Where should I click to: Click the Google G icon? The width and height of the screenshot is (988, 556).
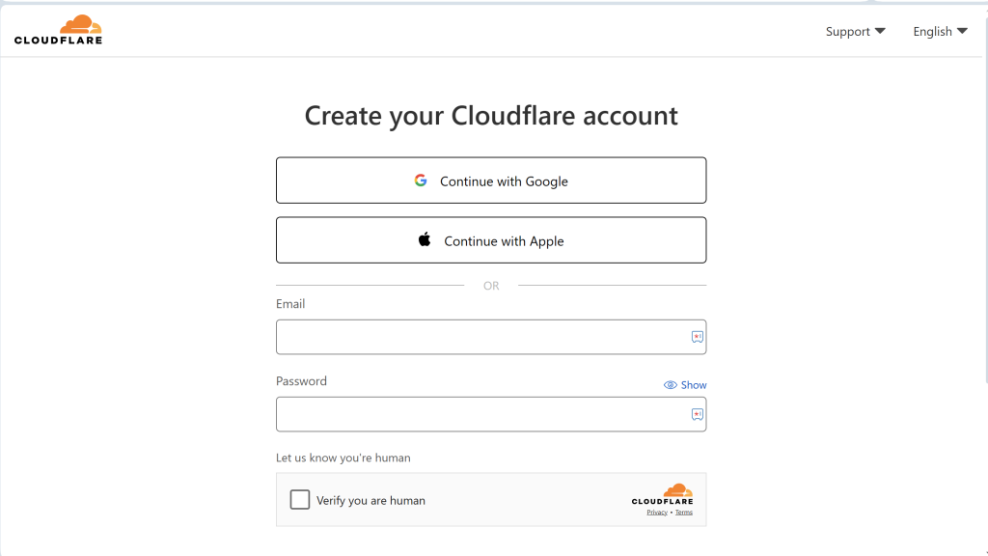coord(421,181)
